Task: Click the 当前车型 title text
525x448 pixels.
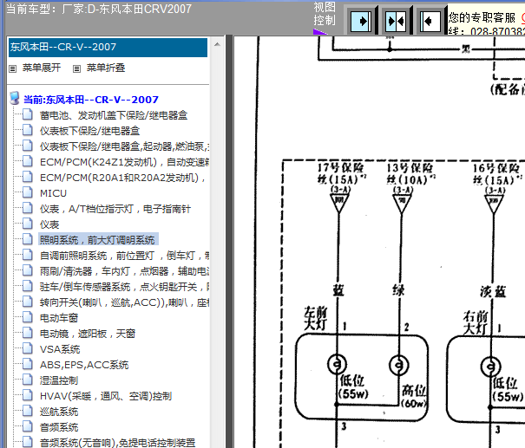Action: click(99, 9)
